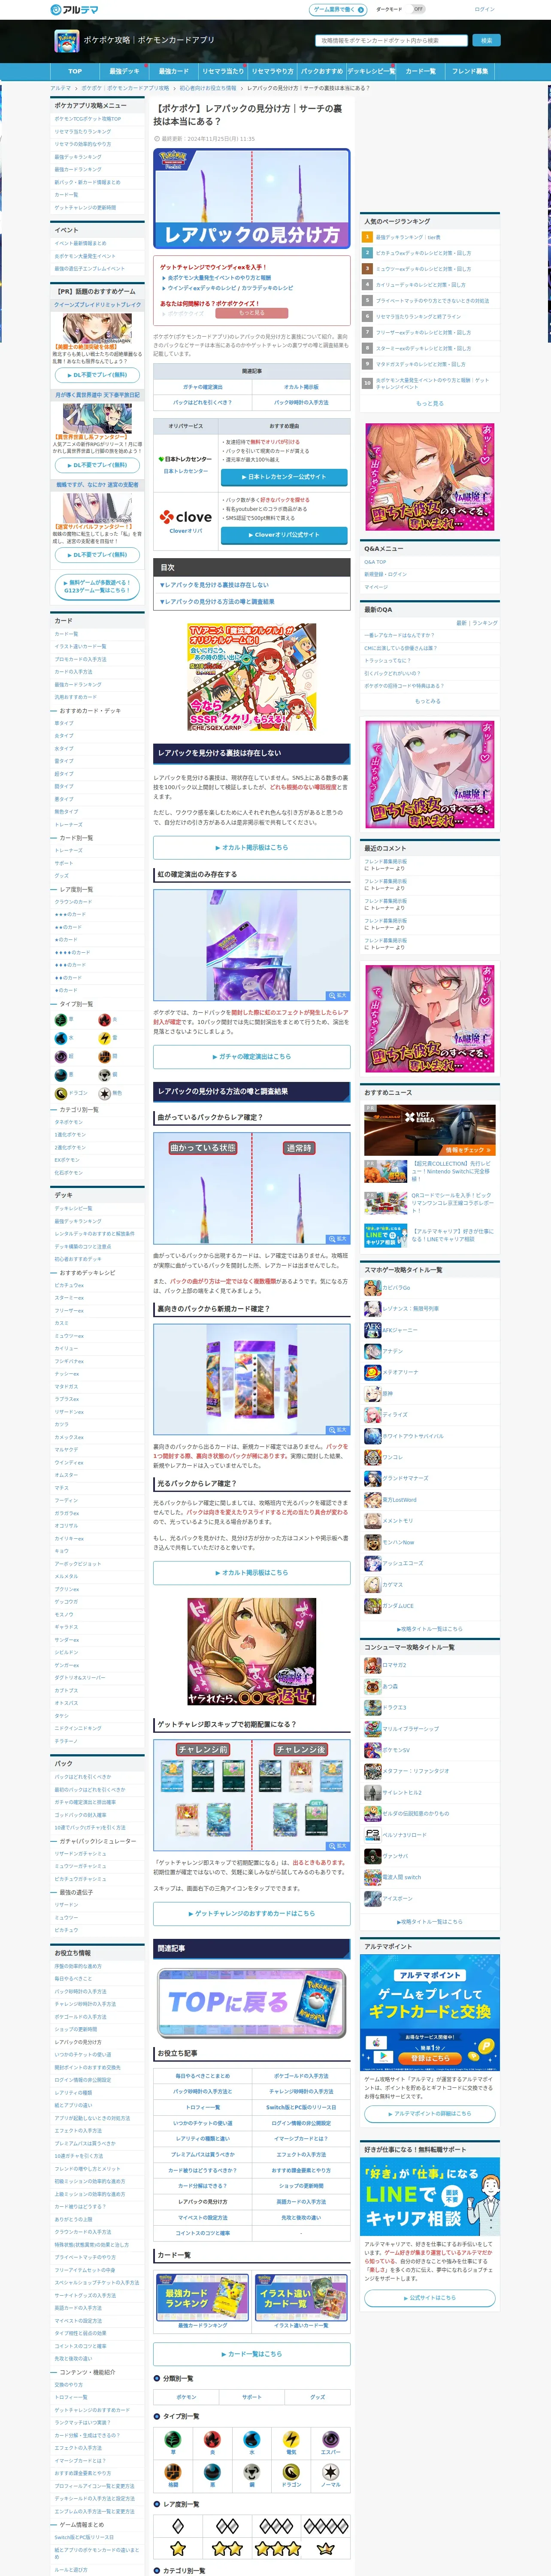Viewport: 551px width, 2576px height.
Task: Toggle the ダークモード switch
Action: click(418, 9)
